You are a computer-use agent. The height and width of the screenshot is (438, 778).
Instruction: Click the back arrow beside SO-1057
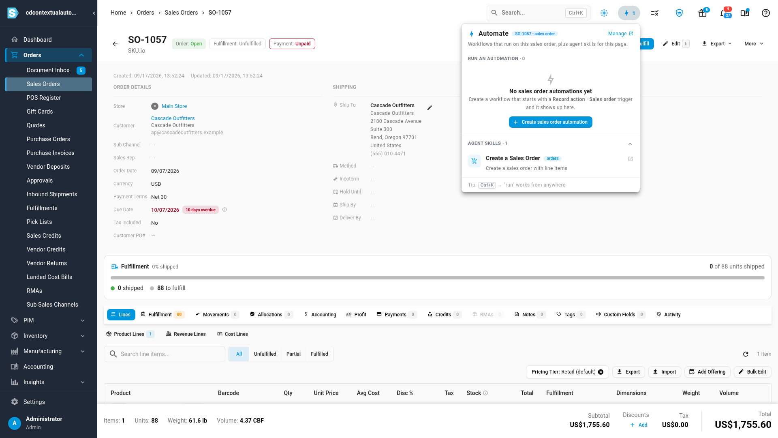[115, 44]
